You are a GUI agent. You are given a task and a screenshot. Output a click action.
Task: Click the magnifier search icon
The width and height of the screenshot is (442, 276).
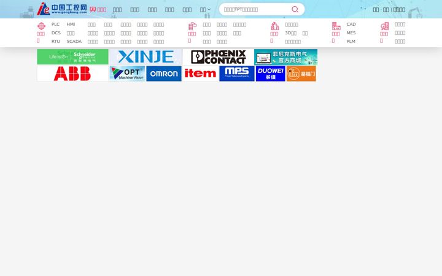pos(295,9)
